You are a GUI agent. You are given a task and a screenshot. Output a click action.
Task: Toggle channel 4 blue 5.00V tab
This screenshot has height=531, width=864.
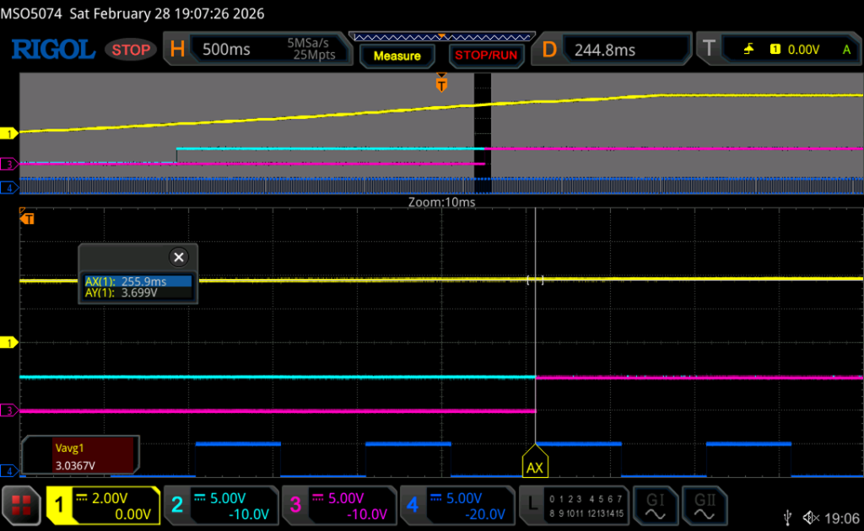(x=456, y=506)
